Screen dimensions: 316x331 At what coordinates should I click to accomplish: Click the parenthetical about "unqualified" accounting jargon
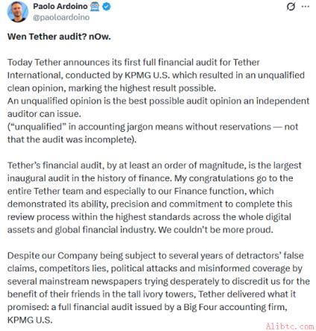153,133
